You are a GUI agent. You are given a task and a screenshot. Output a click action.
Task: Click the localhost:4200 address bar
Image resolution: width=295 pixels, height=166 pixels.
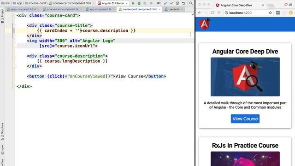(x=248, y=13)
